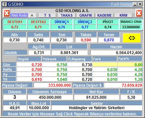This screenshot has width=145, height=118.
Task: Open the GRAFIK tab
Action: [x=86, y=15]
